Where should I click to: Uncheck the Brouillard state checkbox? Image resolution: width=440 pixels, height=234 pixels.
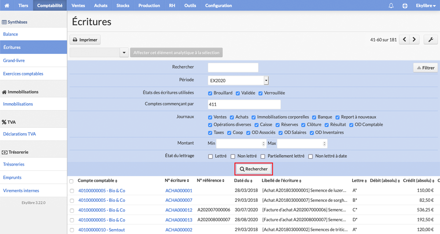coord(210,93)
